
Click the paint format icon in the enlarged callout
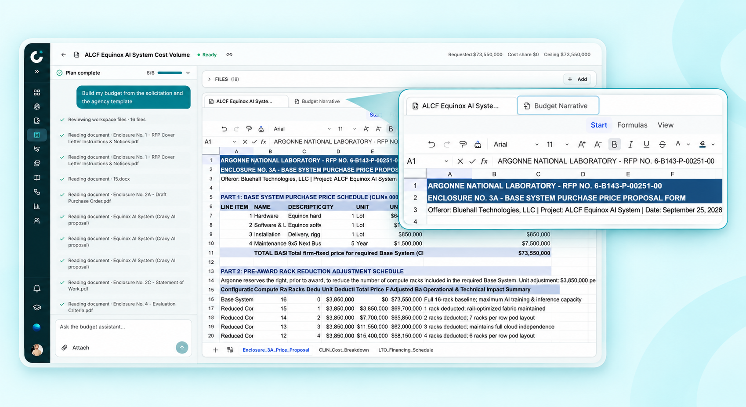click(x=463, y=144)
